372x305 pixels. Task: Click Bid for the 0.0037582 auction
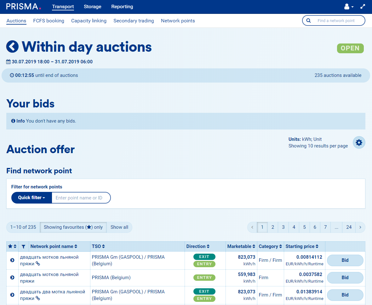click(x=345, y=278)
